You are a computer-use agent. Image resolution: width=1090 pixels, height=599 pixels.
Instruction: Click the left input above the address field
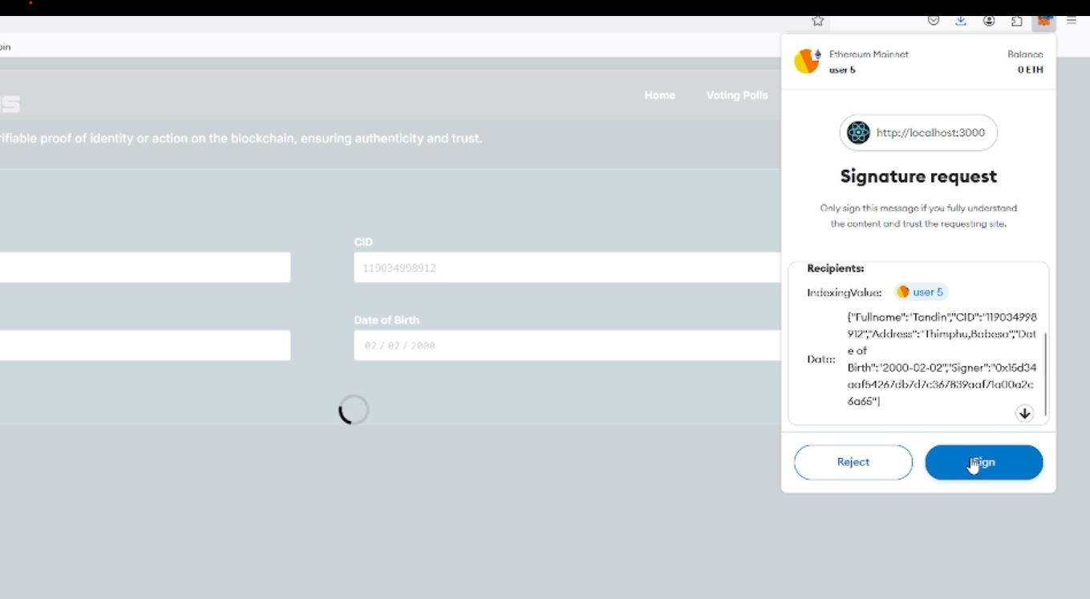point(144,267)
